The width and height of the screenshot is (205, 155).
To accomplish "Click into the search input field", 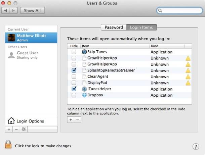I will click(179, 11).
